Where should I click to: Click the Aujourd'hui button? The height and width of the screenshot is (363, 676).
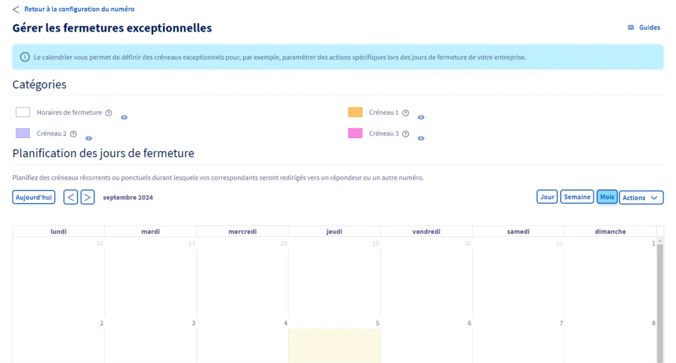[x=34, y=197]
